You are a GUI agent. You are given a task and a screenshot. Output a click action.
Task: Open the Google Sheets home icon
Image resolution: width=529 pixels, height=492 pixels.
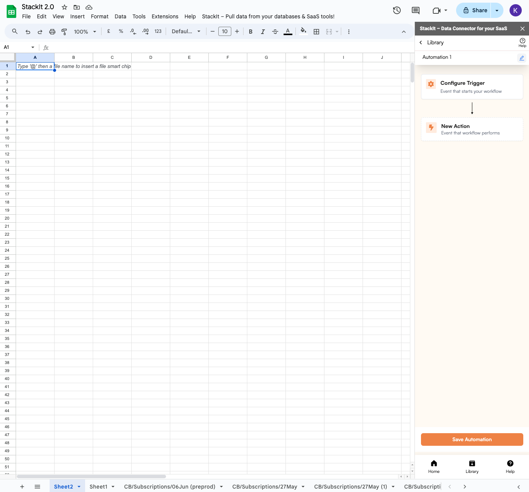[x=11, y=11]
